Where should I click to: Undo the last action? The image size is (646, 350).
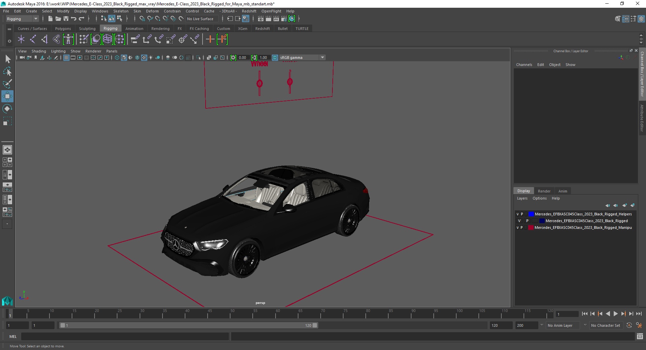tap(74, 19)
